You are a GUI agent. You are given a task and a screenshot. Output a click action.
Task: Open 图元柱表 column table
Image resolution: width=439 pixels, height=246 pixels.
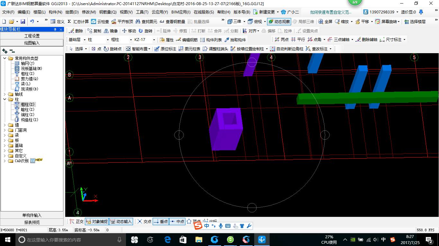click(189, 49)
